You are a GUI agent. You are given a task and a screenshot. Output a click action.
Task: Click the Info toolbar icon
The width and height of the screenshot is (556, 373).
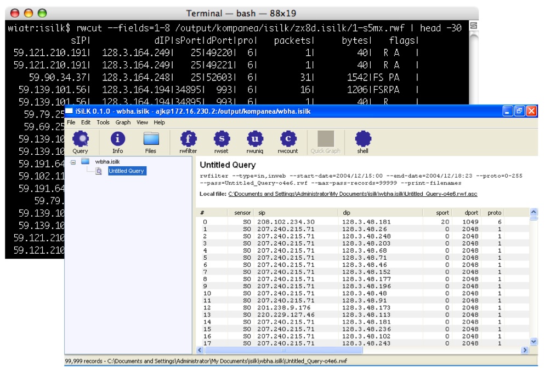coord(118,140)
